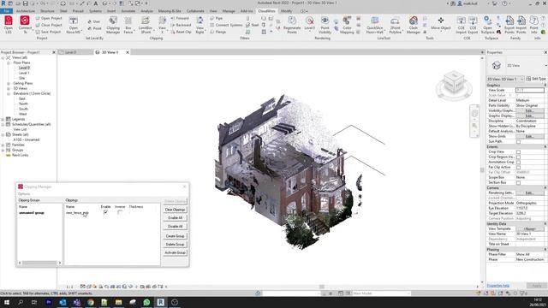Select the 2Point Polyline tool
This screenshot has height=308, width=548.
[x=395, y=25]
